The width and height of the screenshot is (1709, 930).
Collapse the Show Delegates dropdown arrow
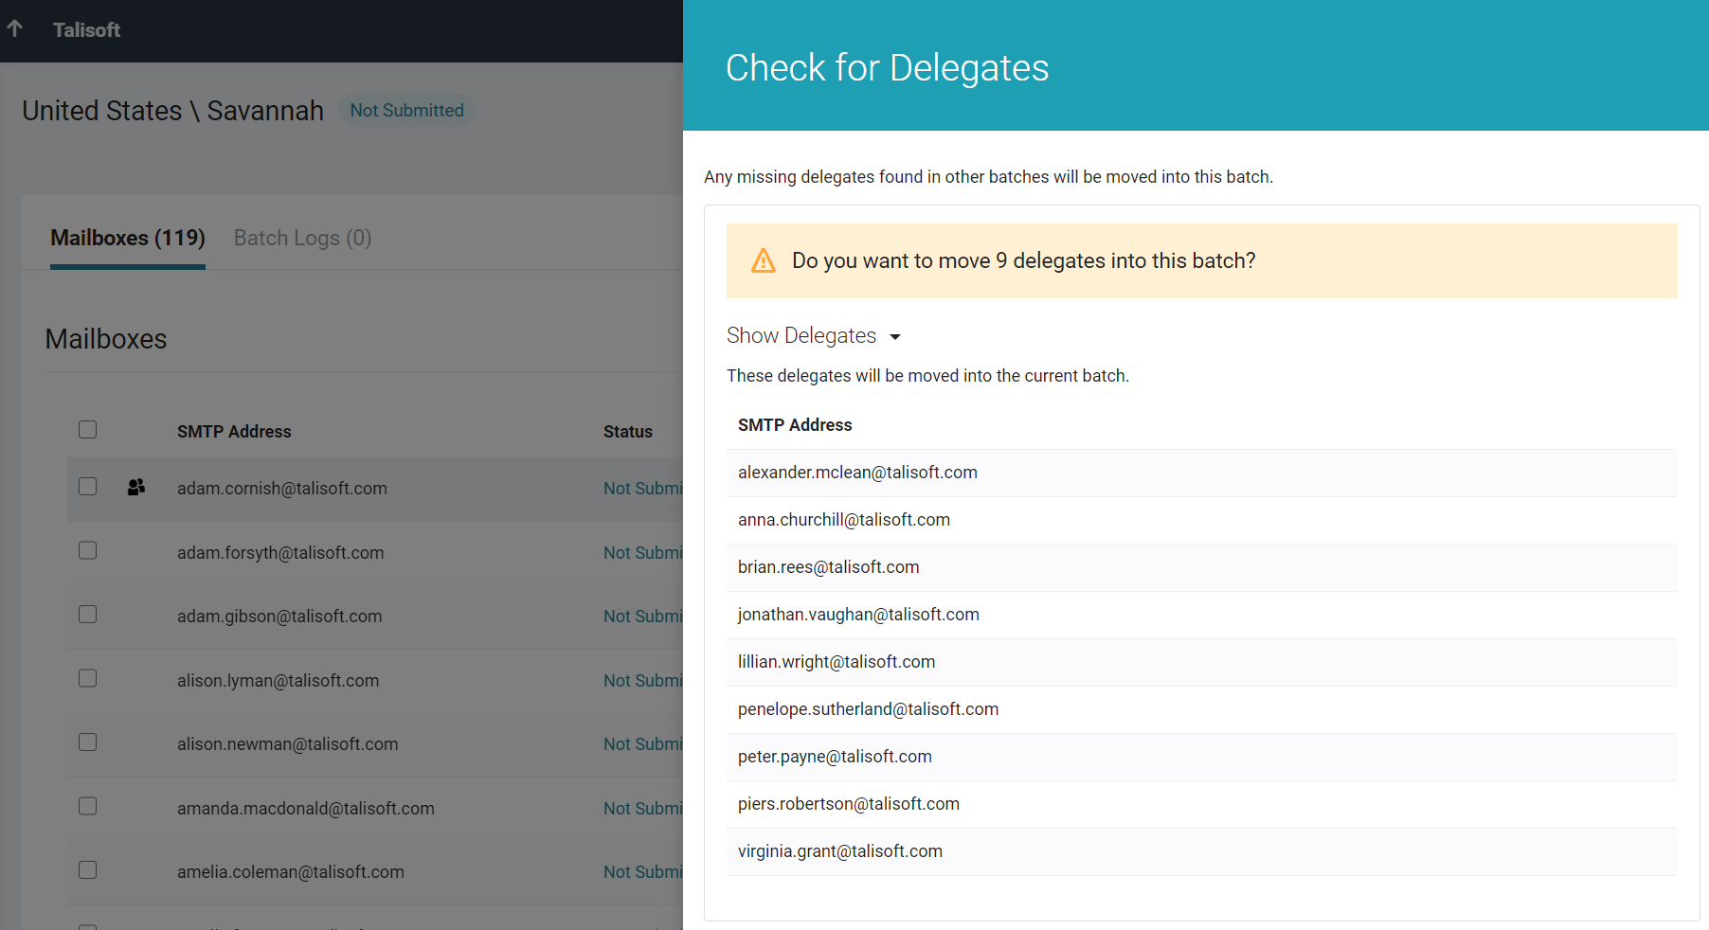click(x=895, y=337)
